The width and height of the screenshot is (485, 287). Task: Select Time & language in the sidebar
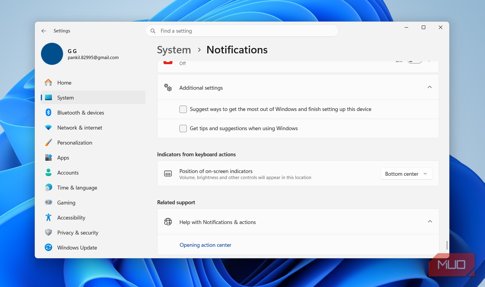pos(93,187)
